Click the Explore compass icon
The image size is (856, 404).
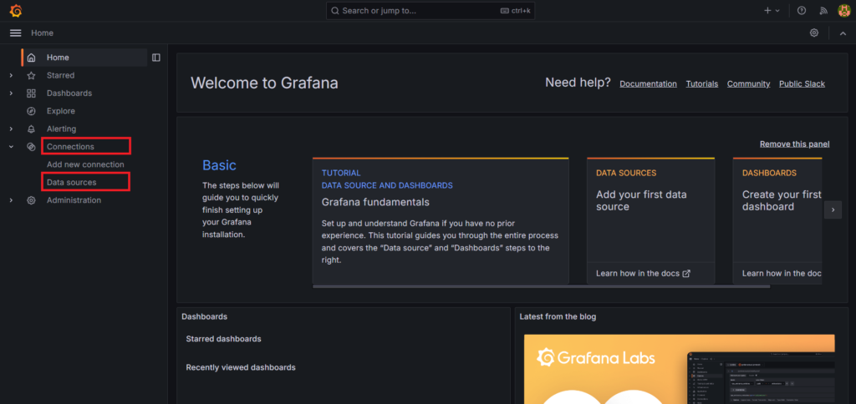pyautogui.click(x=31, y=111)
